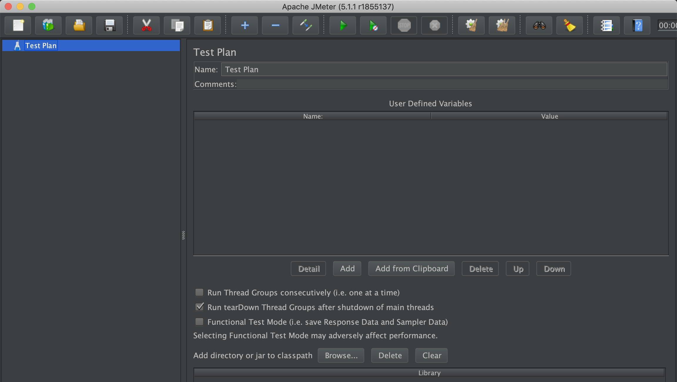
Task: Click the Detail button
Action: click(309, 269)
